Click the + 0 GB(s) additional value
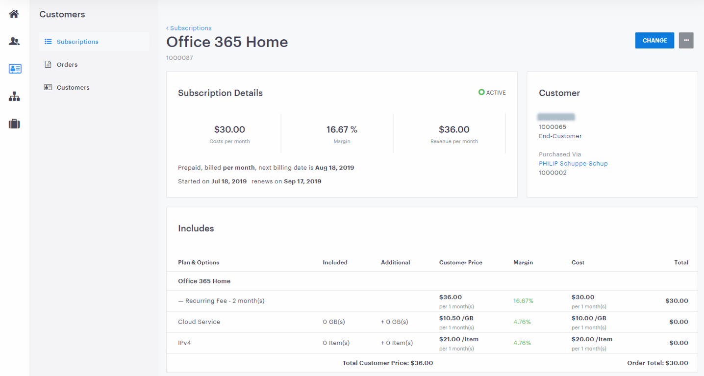 (394, 322)
